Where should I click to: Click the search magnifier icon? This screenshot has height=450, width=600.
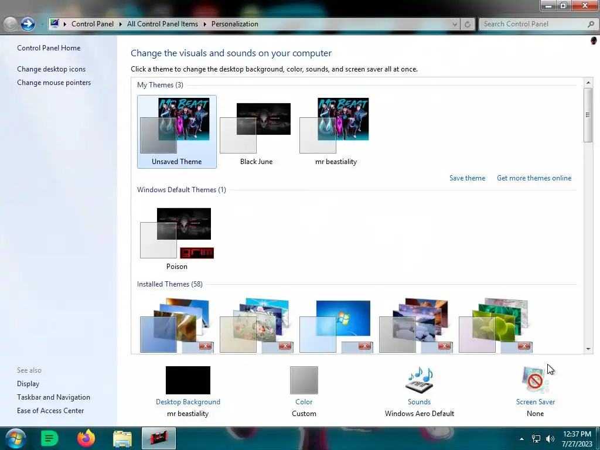click(x=591, y=24)
